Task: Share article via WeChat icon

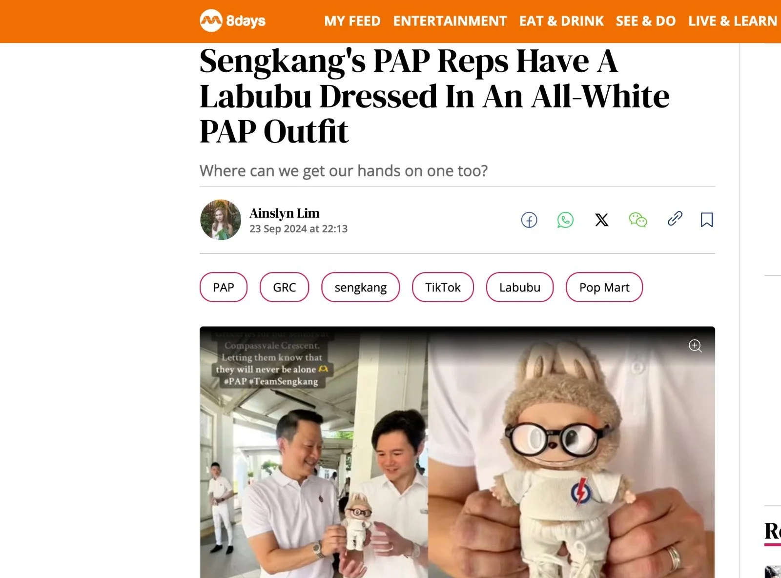Action: pos(638,220)
